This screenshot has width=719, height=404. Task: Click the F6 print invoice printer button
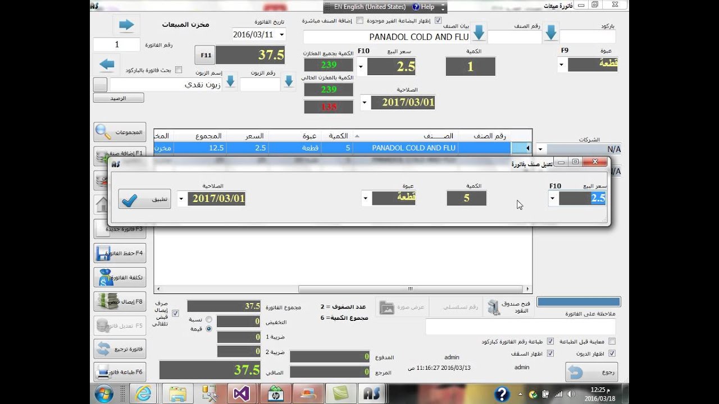[x=120, y=372]
